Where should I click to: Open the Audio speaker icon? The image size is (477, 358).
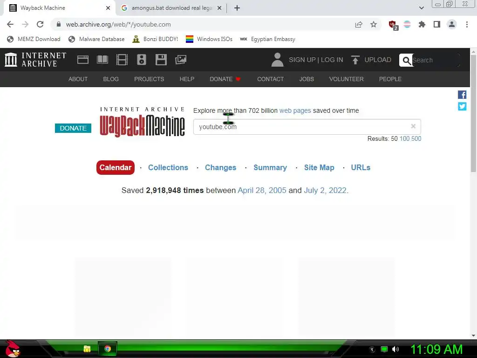coord(142,60)
